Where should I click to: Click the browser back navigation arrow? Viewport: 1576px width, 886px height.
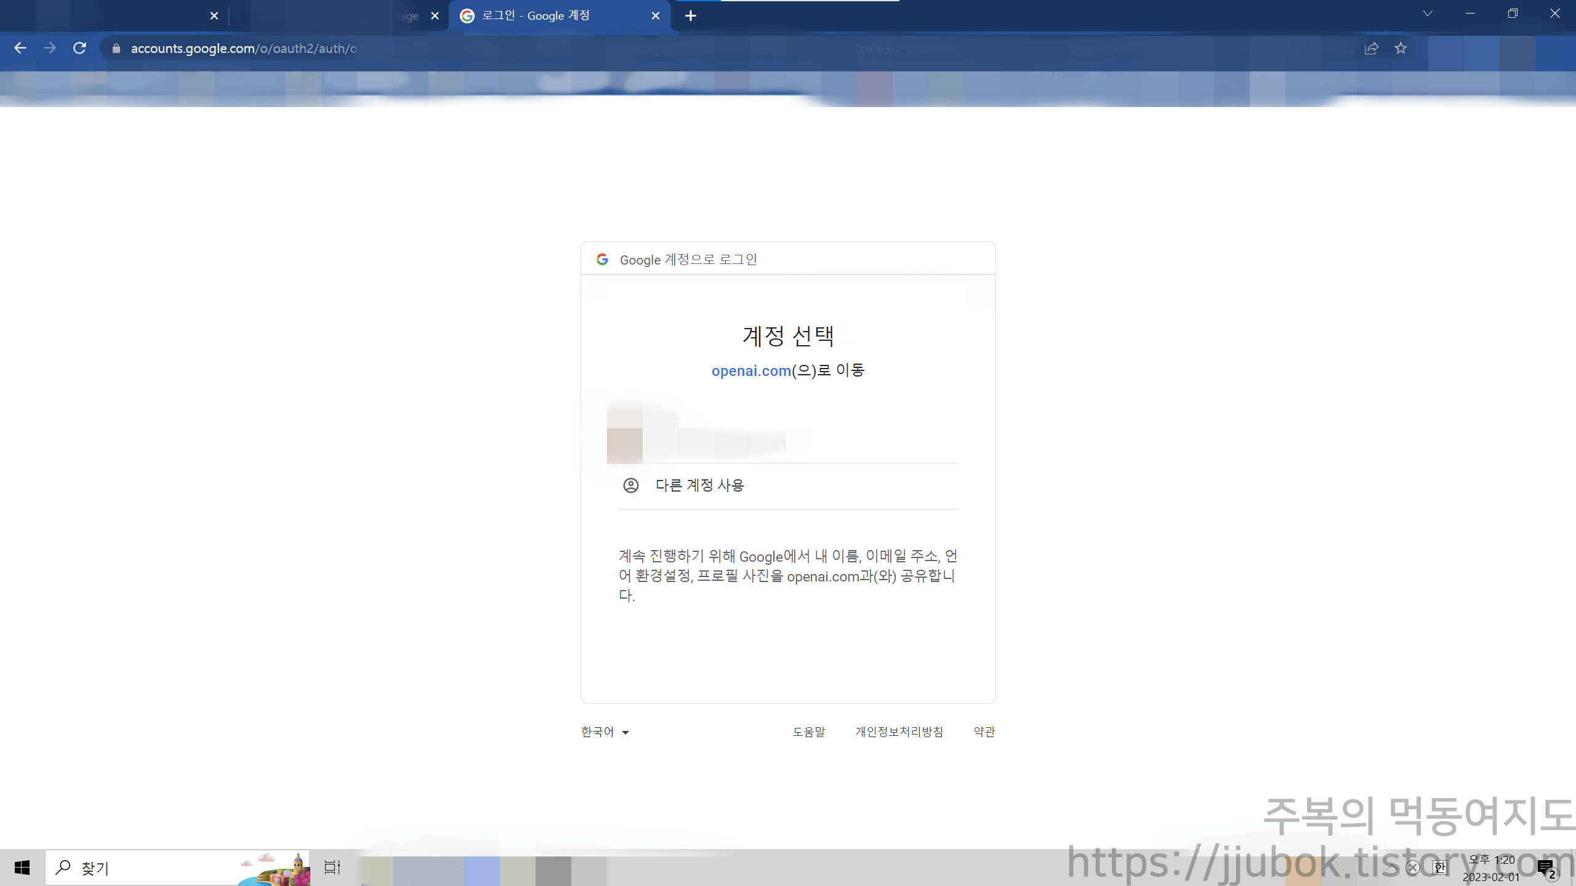(21, 48)
